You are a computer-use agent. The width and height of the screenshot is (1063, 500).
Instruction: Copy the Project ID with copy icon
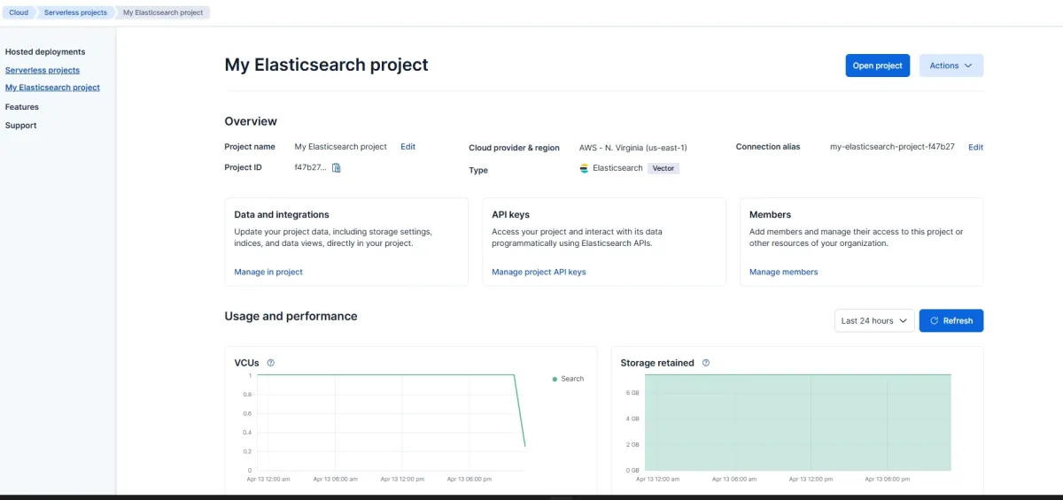(x=337, y=167)
